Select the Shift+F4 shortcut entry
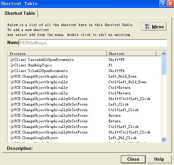Viewport: 174px width, 165px height. pyautogui.click(x=116, y=71)
